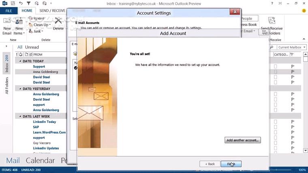The height and width of the screenshot is (173, 308).
Task: Sort by the importance exclamation column header
Action: tap(17, 55)
